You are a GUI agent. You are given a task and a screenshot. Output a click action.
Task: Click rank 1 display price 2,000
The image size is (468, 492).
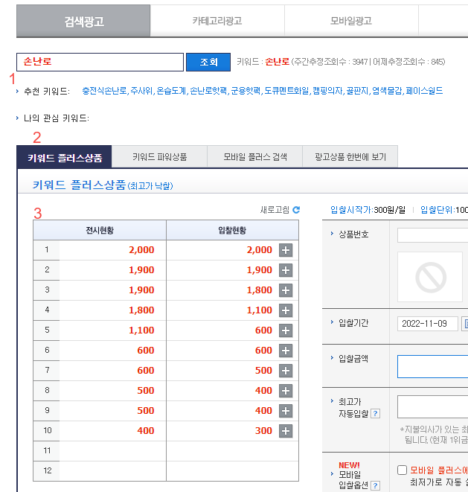[141, 250]
